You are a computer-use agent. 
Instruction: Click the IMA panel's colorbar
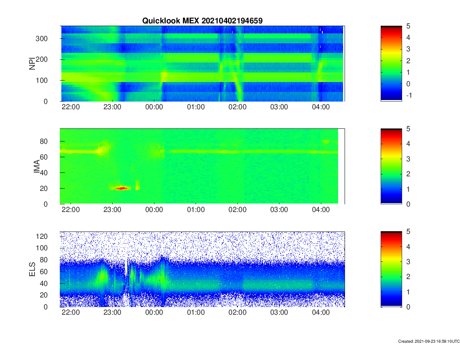391,166
